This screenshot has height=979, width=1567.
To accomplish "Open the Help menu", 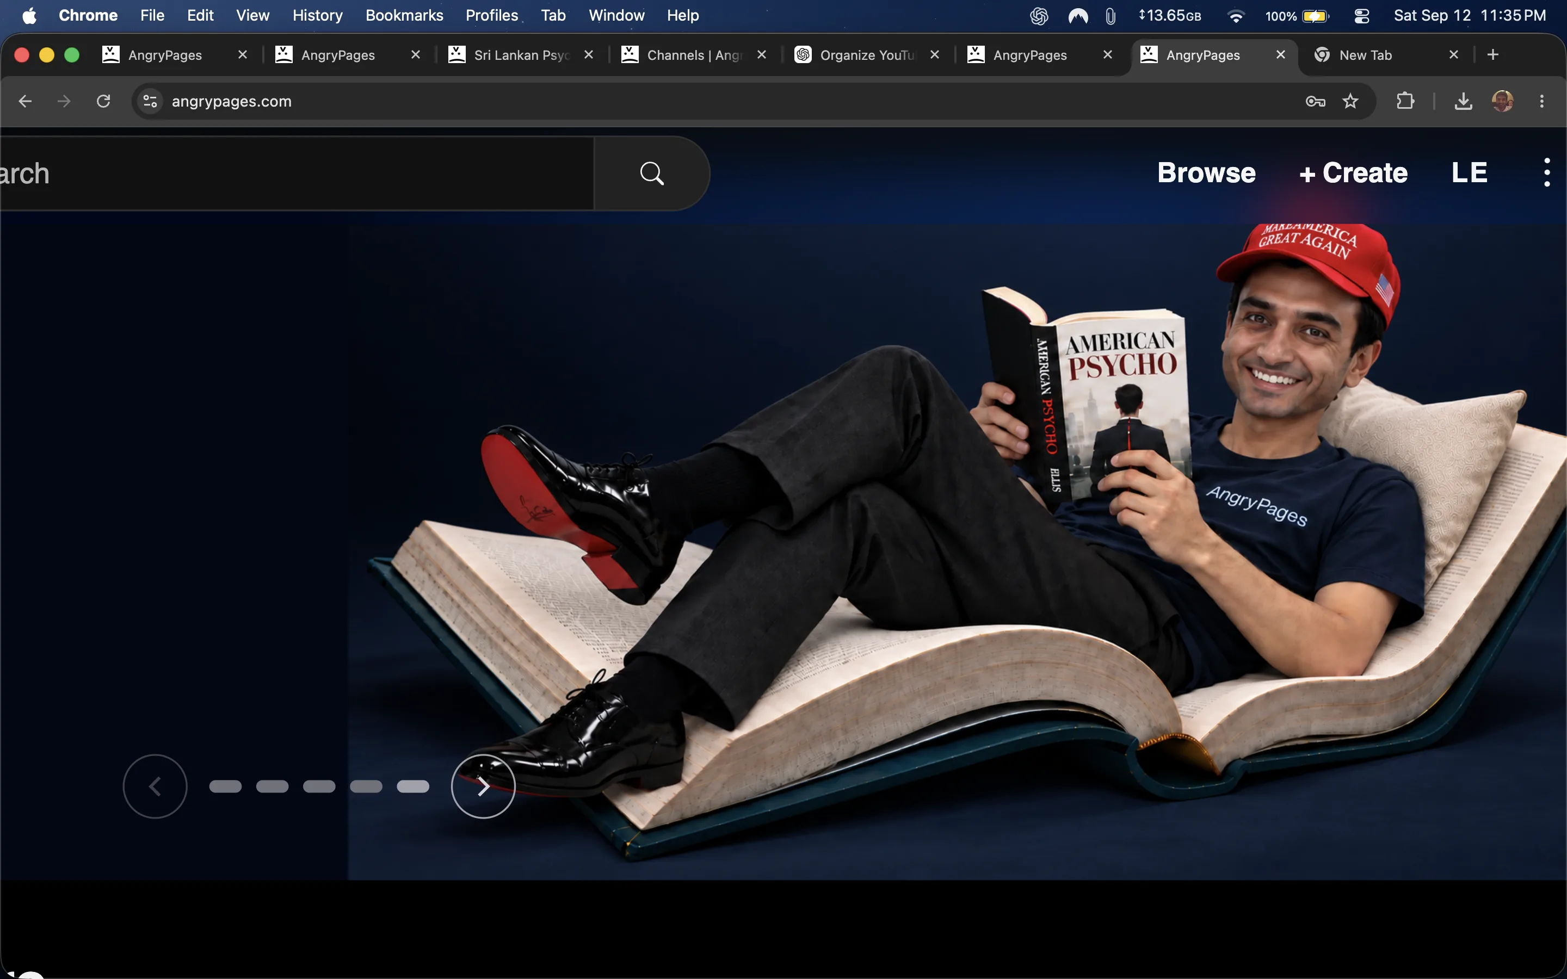I will 682,16.
